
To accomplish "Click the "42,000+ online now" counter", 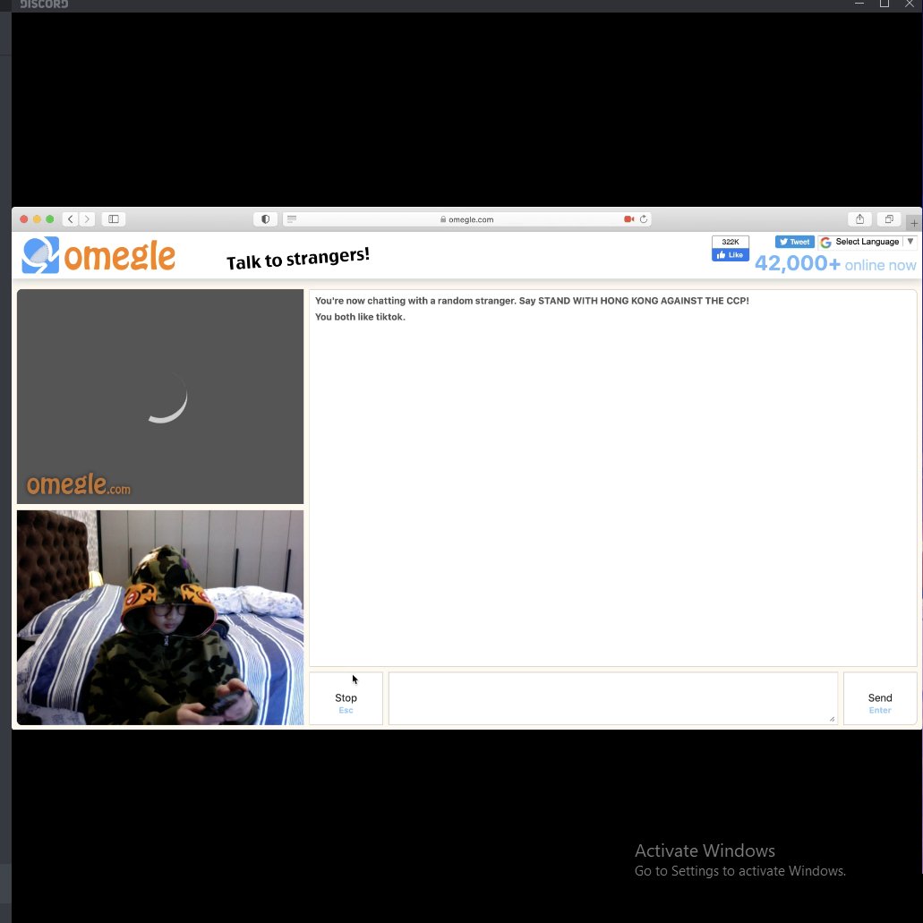I will pyautogui.click(x=835, y=264).
